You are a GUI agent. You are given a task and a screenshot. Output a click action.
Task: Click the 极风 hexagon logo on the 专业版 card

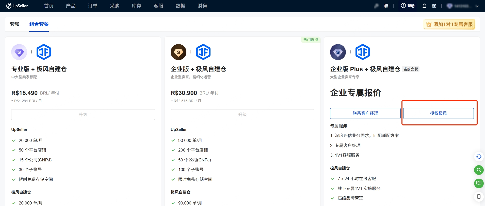click(44, 52)
